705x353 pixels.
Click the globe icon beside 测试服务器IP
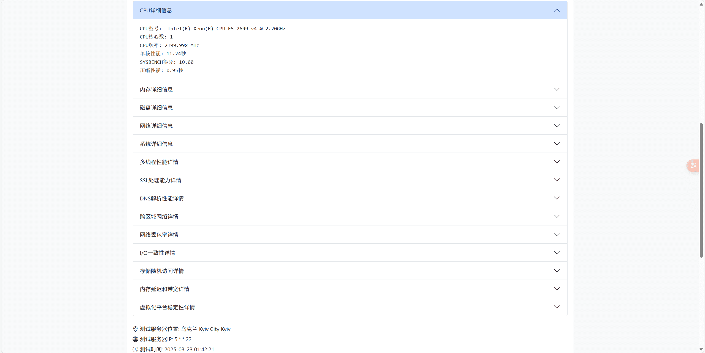pyautogui.click(x=135, y=339)
